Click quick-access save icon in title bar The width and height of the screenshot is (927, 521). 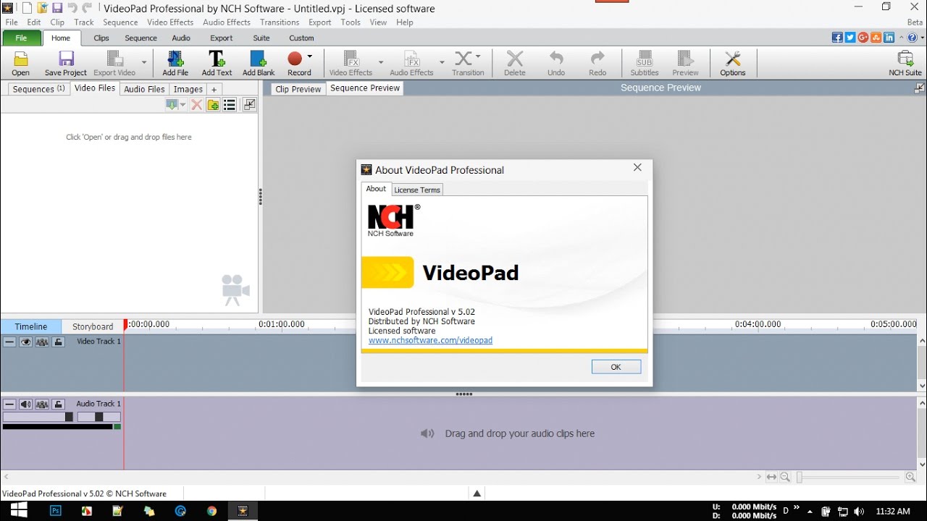point(57,8)
